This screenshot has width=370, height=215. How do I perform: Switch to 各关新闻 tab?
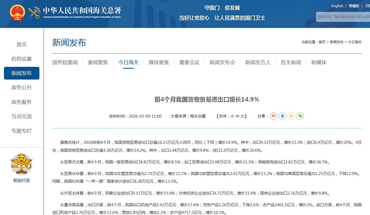[x=291, y=62]
